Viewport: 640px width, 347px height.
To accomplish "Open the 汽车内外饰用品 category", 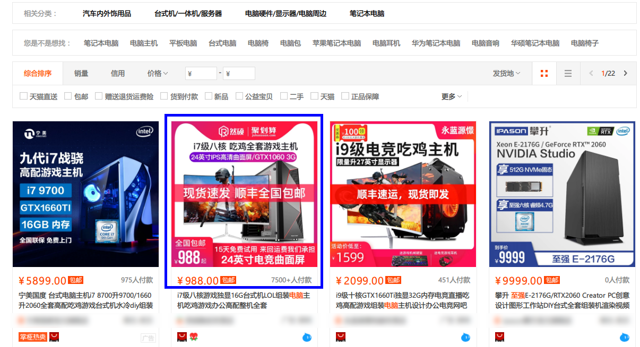I will pyautogui.click(x=107, y=14).
